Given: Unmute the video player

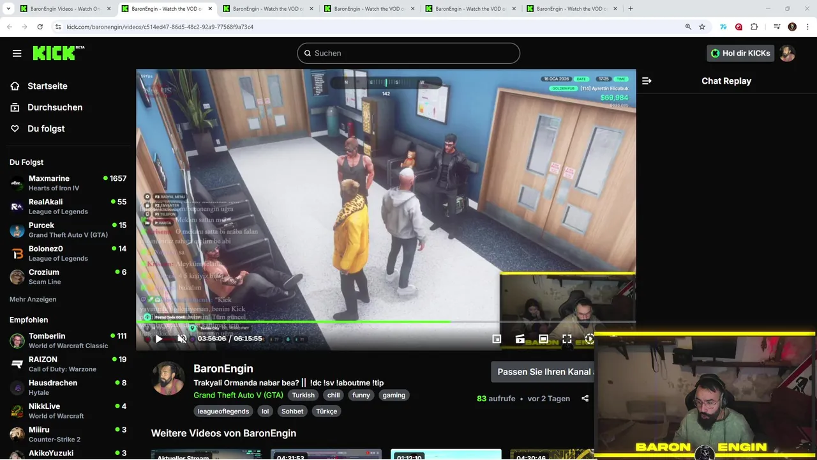Looking at the screenshot, I should [x=182, y=339].
